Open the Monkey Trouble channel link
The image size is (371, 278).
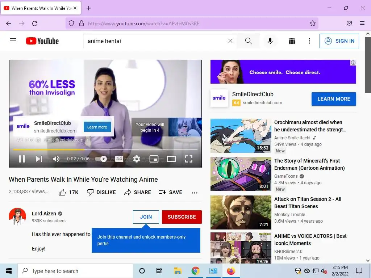[289, 214]
